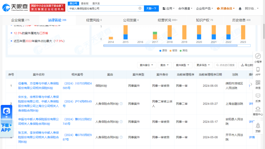Open the APP phone icon in sidebar

tap(258, 70)
